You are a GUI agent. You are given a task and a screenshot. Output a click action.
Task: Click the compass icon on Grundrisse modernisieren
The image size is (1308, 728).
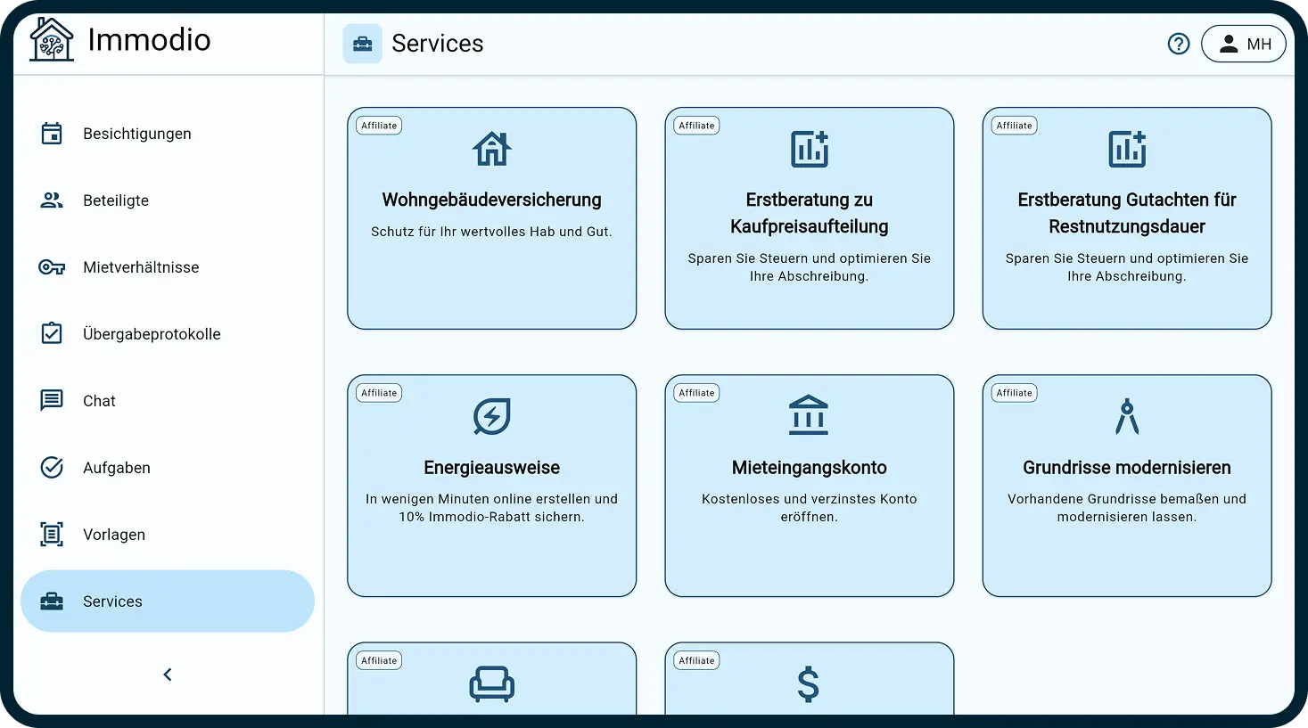pos(1127,416)
